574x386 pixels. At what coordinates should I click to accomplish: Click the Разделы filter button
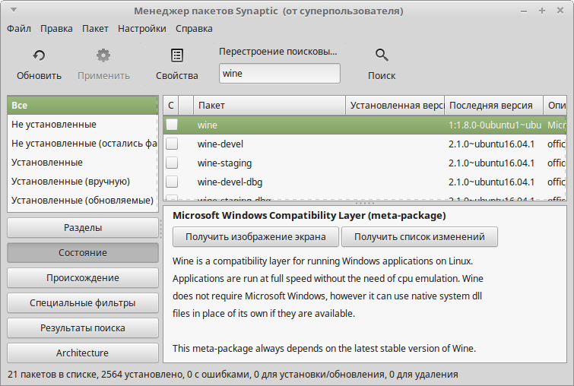tap(83, 228)
